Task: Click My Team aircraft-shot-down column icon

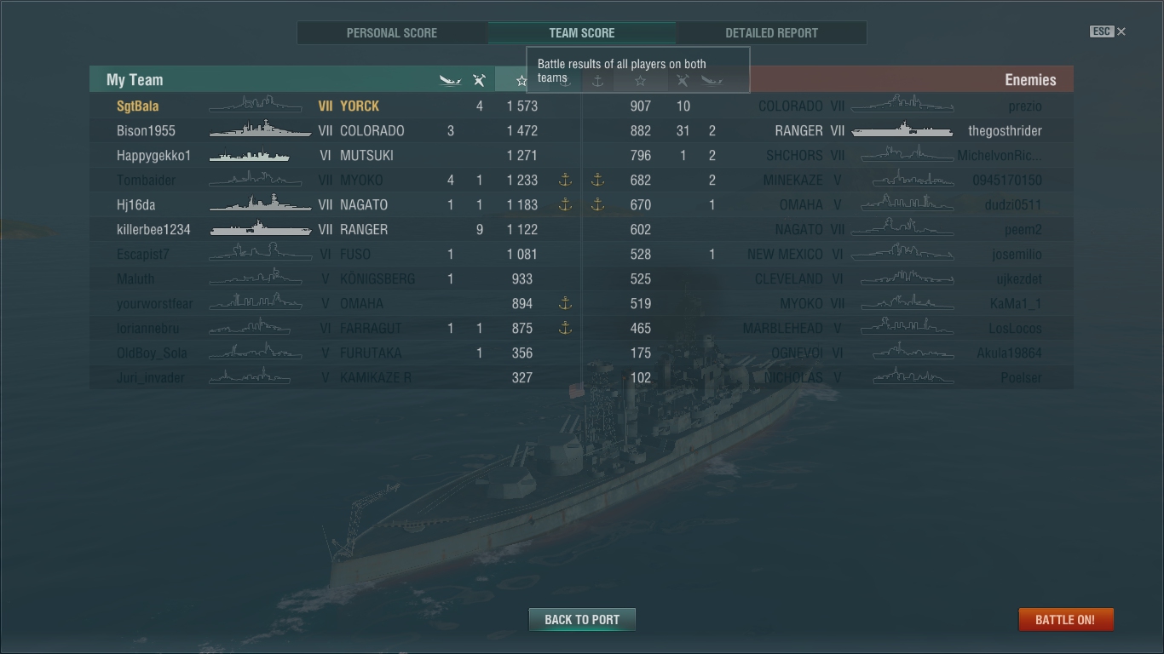Action: [479, 80]
